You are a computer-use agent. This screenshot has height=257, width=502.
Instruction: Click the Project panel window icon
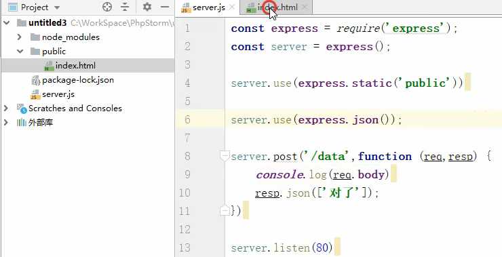coord(12,7)
